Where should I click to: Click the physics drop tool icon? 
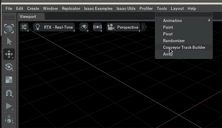click(x=9, y=119)
